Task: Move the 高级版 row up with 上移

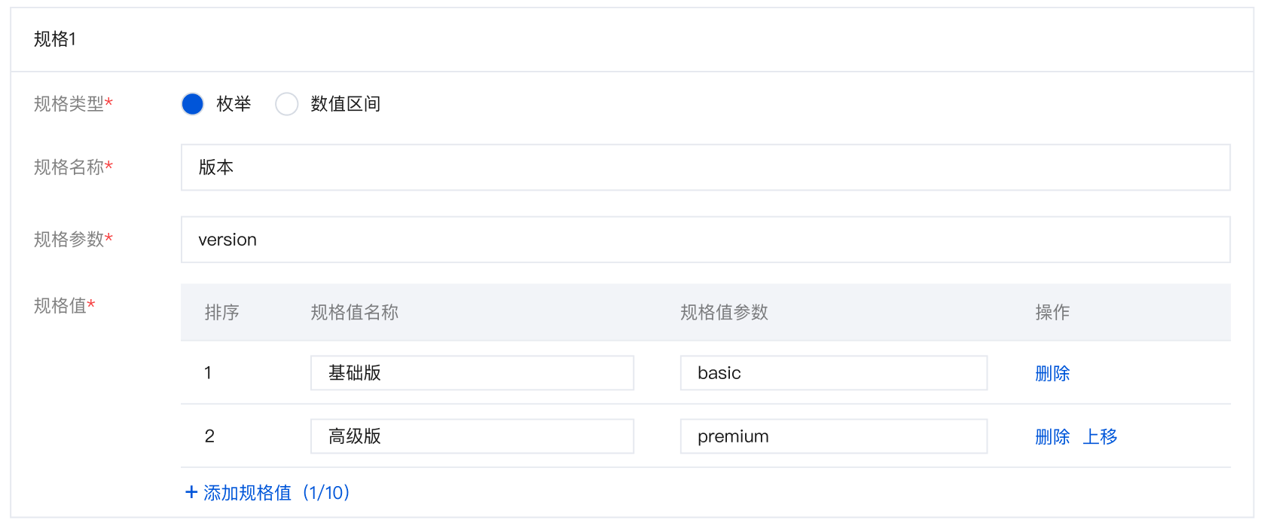Action: [x=1100, y=436]
